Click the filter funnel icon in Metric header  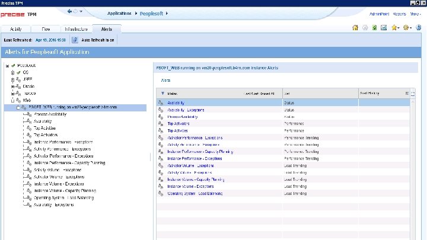coord(162,94)
